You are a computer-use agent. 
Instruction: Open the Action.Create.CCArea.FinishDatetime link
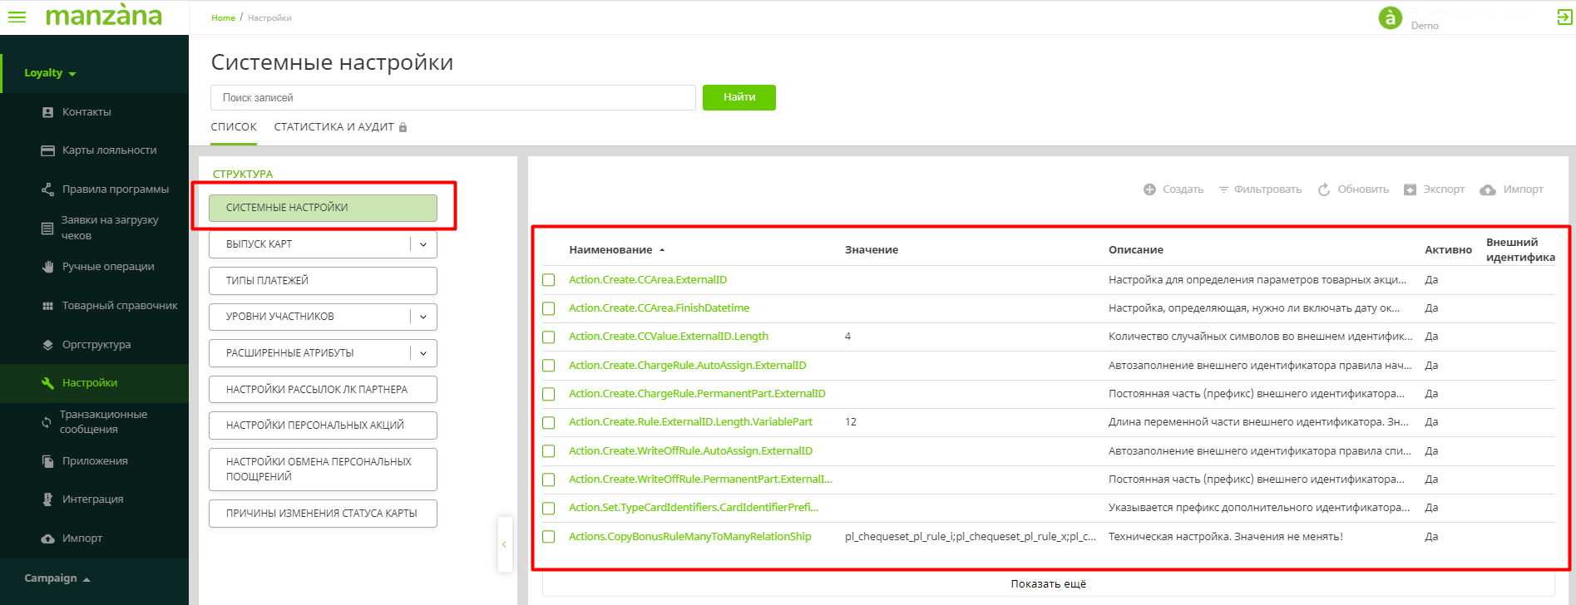point(659,308)
